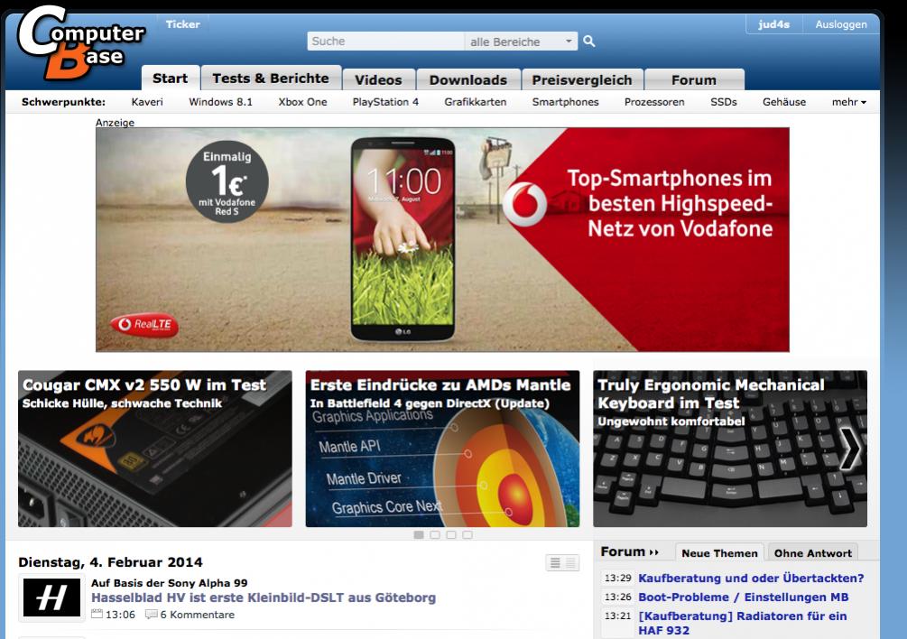The width and height of the screenshot is (907, 639).
Task: Open the Tests & Berichte tab
Action: coord(271,79)
